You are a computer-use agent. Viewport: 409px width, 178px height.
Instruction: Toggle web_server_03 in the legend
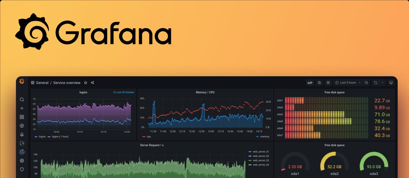click(x=259, y=160)
